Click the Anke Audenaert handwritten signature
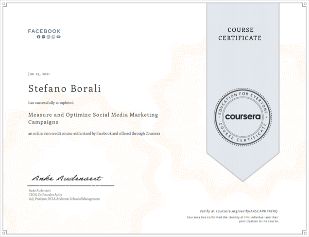Viewport: 309px width, 237px height. 67,178
